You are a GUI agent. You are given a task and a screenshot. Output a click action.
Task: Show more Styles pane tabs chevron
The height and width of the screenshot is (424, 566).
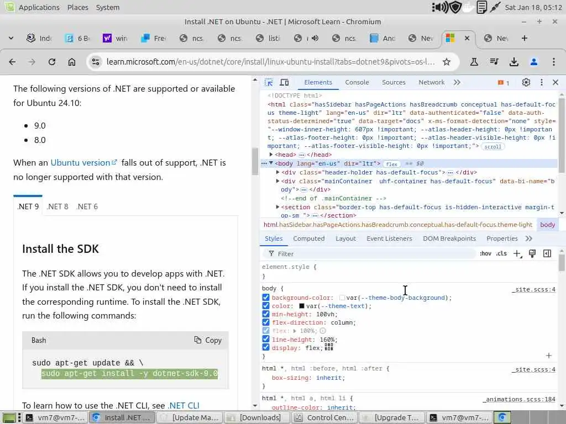[x=529, y=239]
